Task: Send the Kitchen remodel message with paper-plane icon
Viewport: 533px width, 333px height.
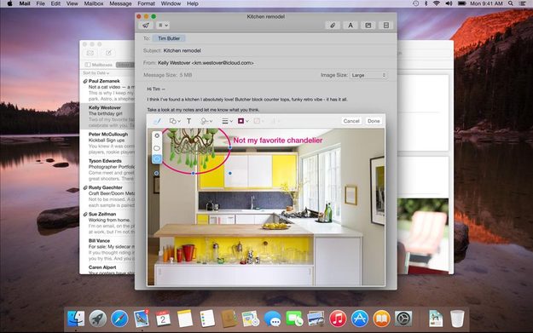Action: click(146, 25)
